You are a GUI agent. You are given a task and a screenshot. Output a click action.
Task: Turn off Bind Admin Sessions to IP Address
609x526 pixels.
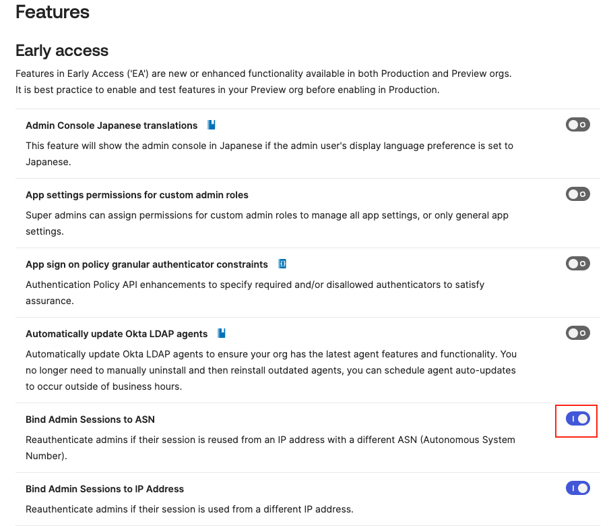[578, 488]
